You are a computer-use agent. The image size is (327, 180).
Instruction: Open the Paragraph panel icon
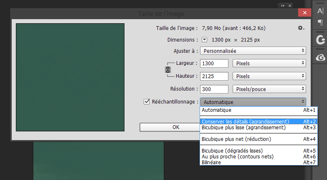pyautogui.click(x=320, y=23)
